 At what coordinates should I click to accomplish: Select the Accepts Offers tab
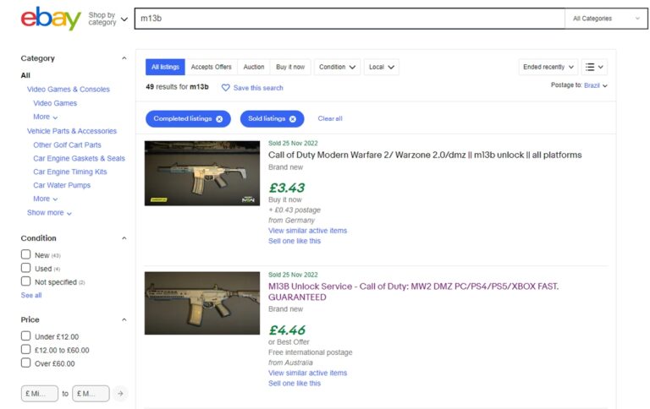[x=211, y=67]
